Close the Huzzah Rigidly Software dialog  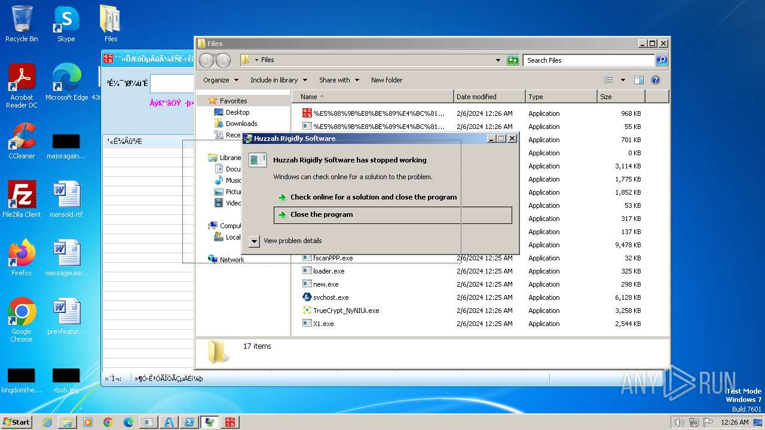(512, 139)
